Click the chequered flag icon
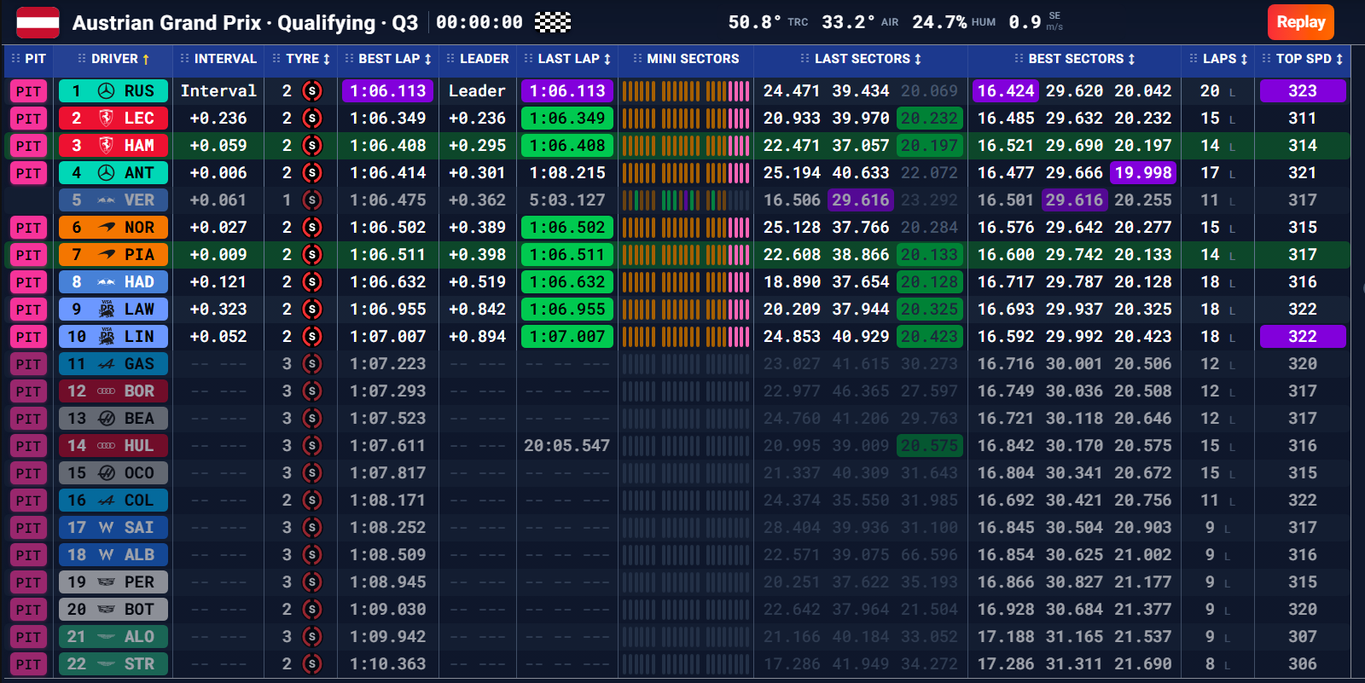This screenshot has width=1365, height=683. click(x=553, y=22)
